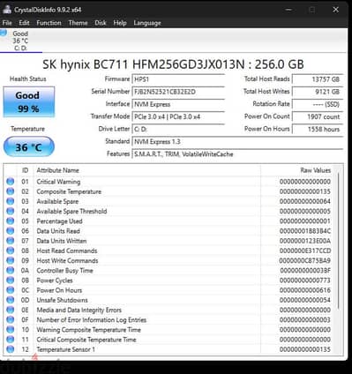352x374 pixels.
Task: Click status icon for Data Units Read row
Action: point(11,231)
